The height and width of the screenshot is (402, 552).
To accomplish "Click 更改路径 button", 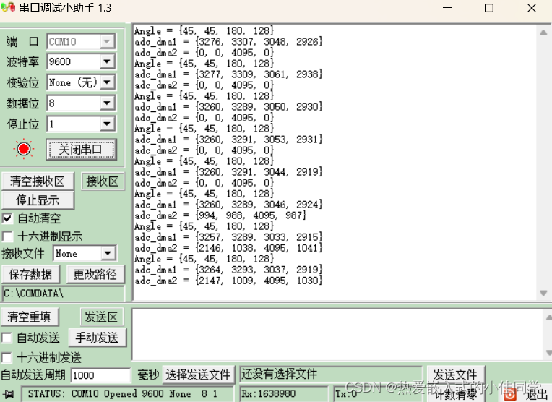I will pyautogui.click(x=95, y=274).
